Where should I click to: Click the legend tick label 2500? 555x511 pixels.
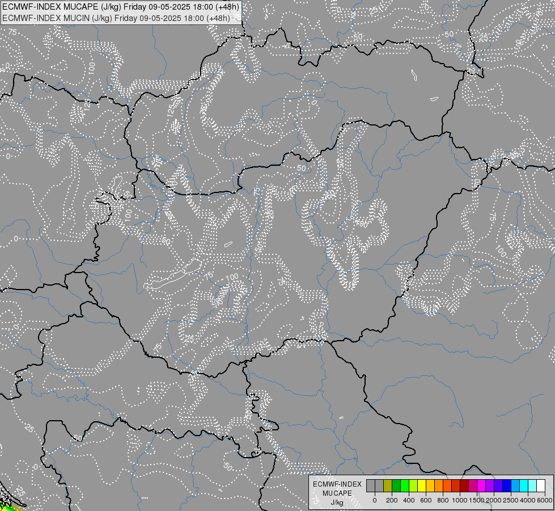pos(511,500)
